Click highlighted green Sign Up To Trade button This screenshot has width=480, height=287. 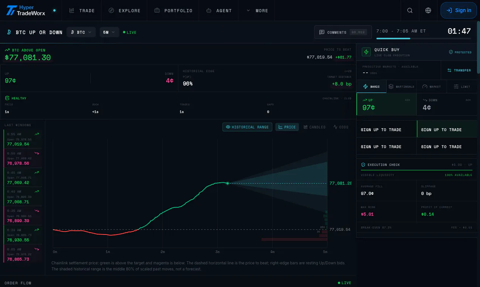pos(447,129)
